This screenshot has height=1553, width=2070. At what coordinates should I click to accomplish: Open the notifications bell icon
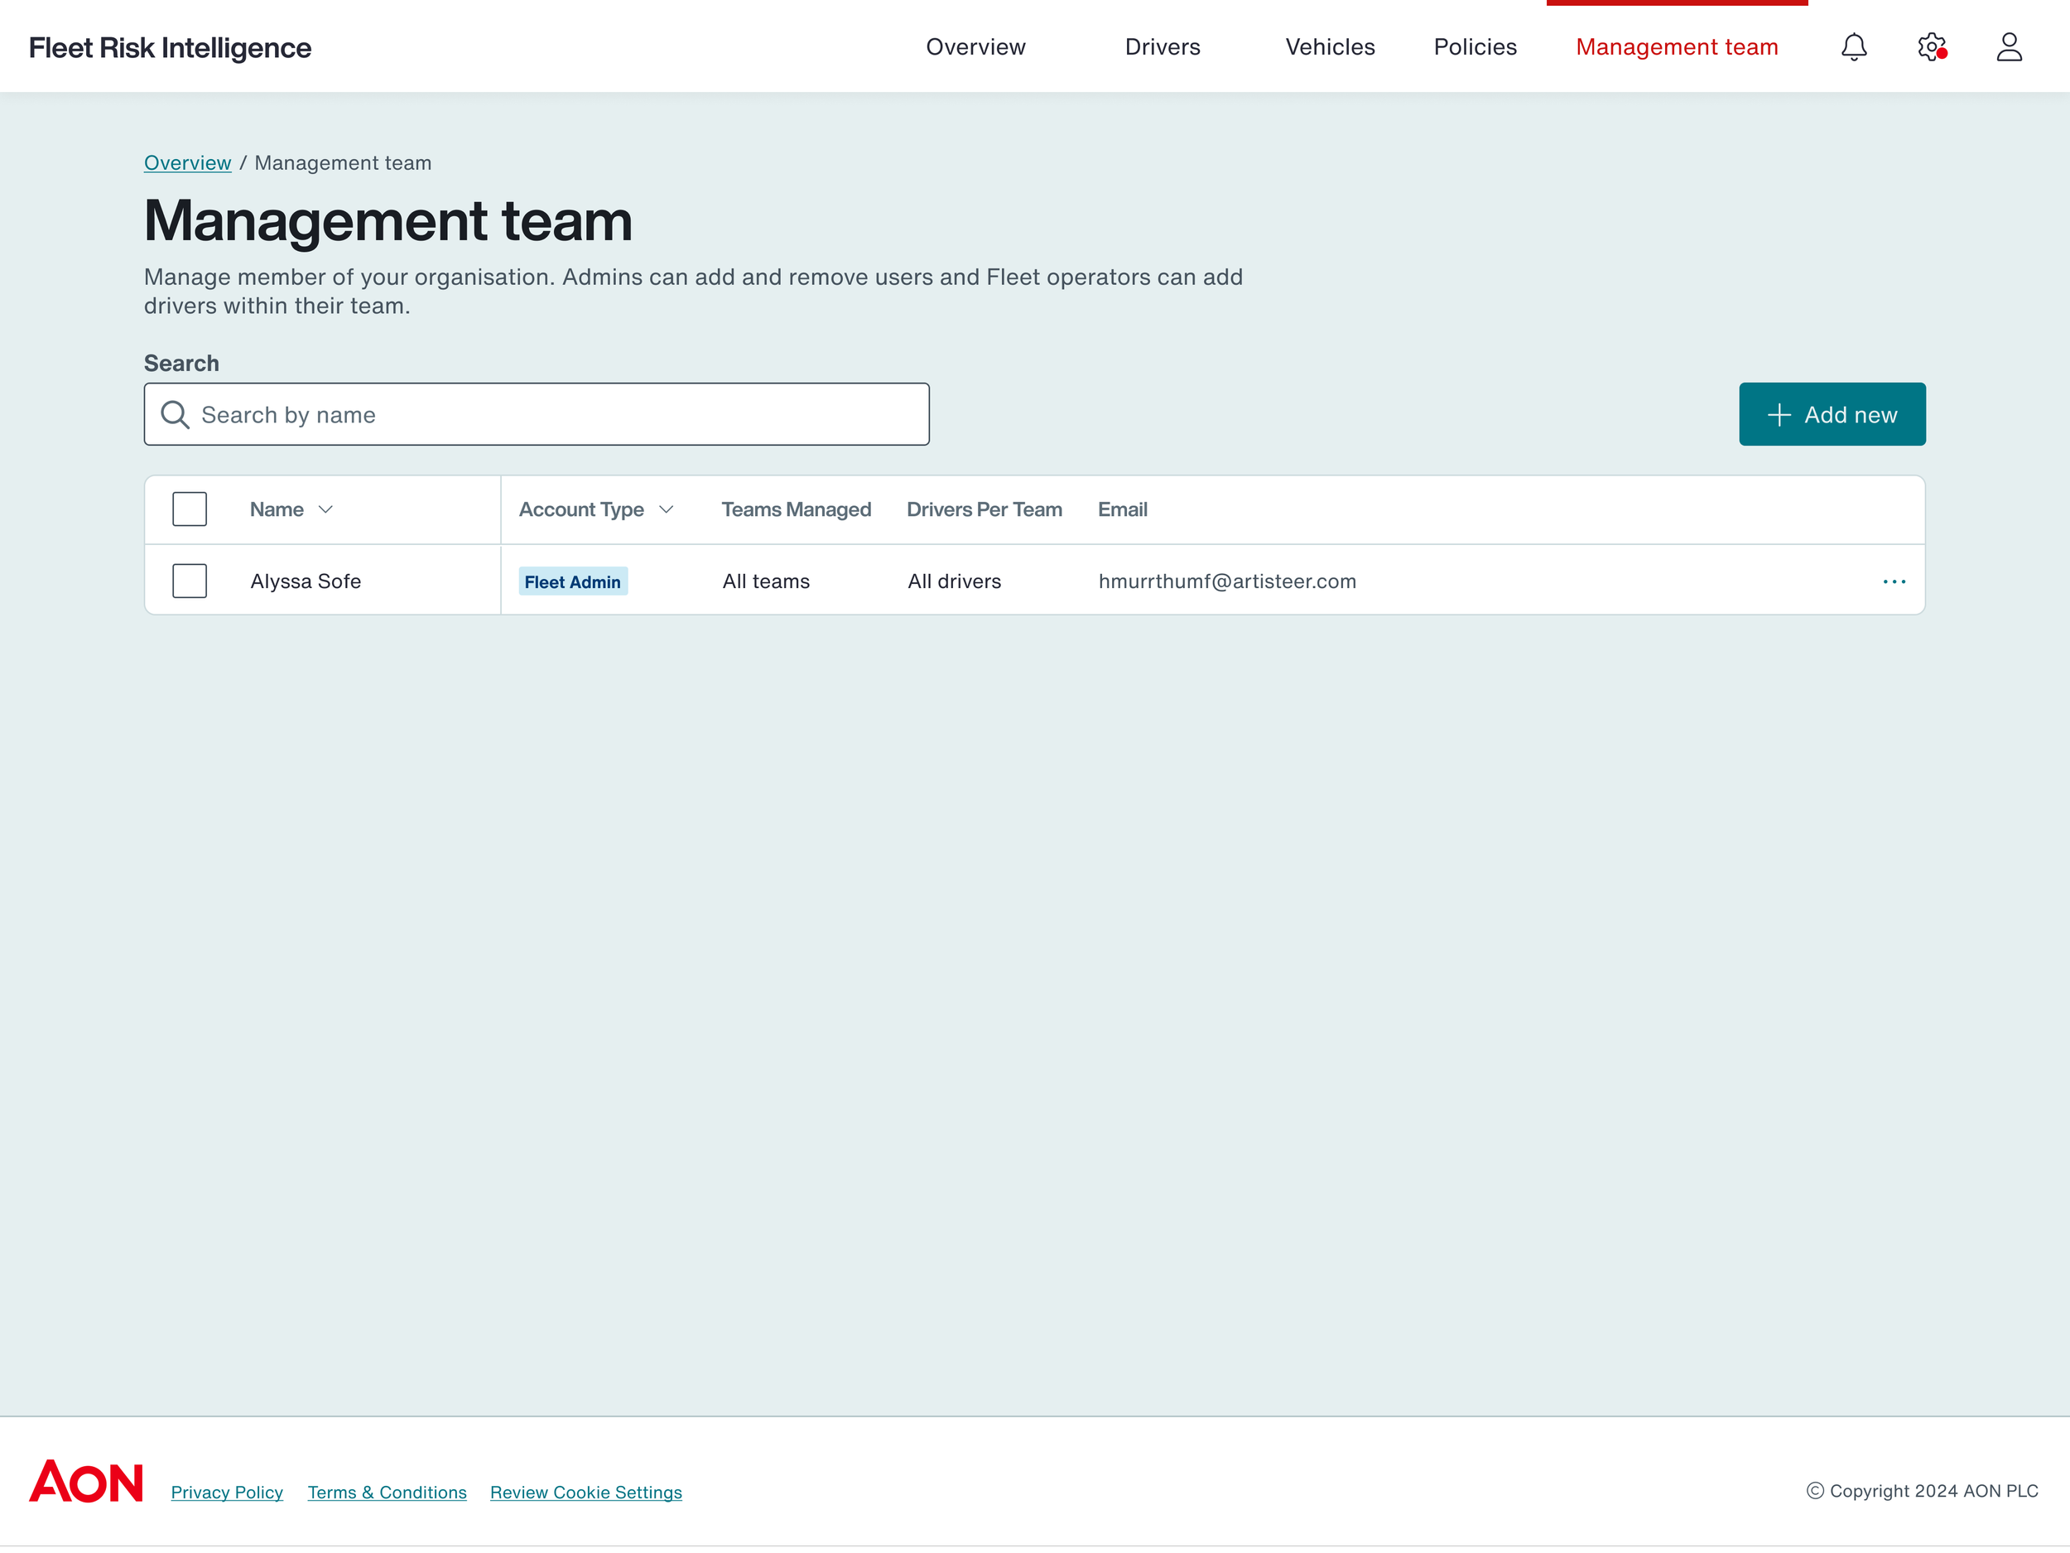pyautogui.click(x=1853, y=47)
